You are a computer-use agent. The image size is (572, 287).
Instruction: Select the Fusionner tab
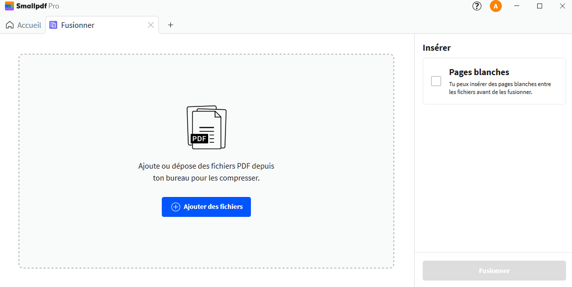(x=102, y=25)
